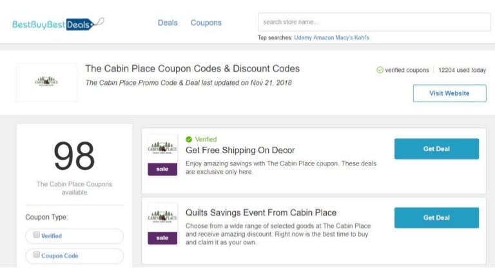Open the Deals navigation menu item

(x=168, y=23)
